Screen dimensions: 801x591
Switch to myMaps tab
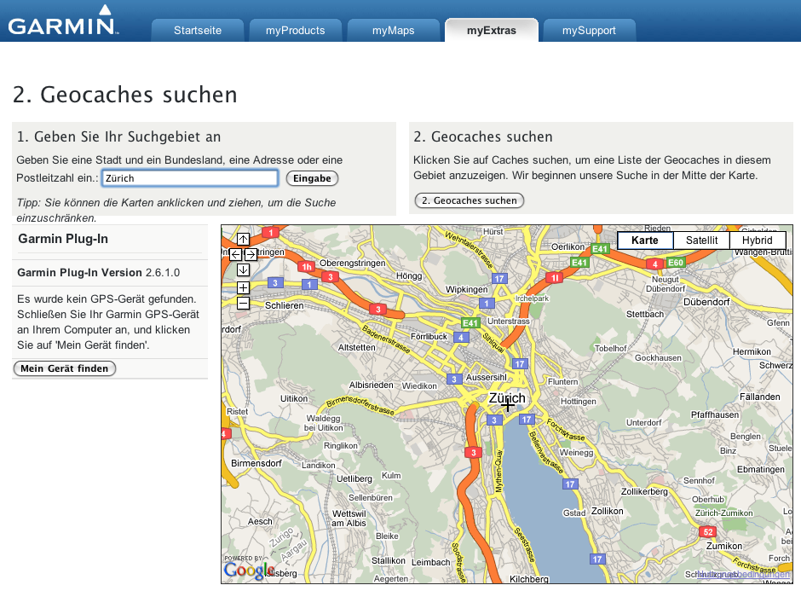pyautogui.click(x=394, y=30)
